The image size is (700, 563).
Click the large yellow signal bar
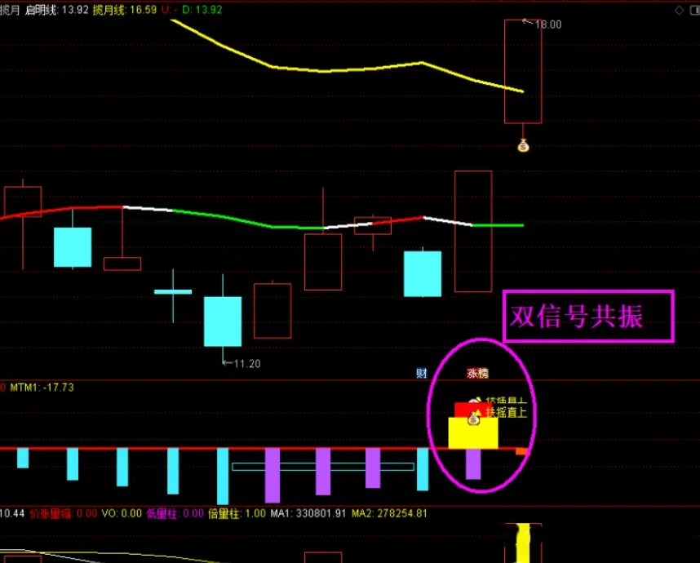(x=472, y=434)
